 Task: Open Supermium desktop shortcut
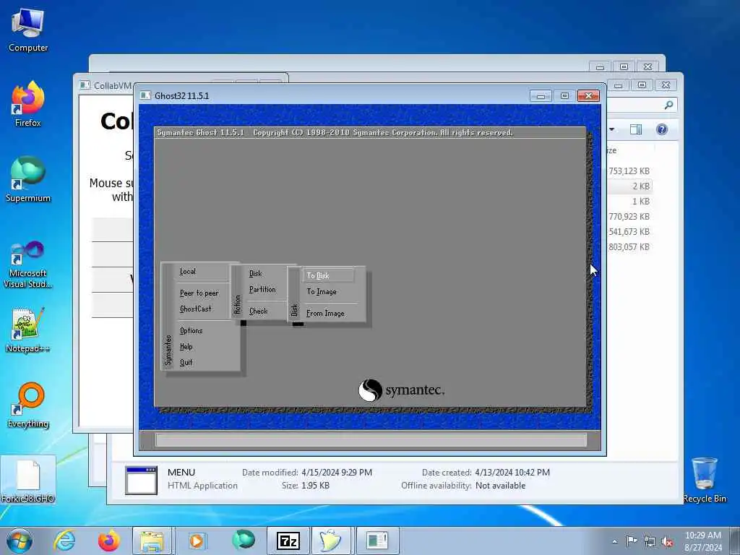(28, 179)
